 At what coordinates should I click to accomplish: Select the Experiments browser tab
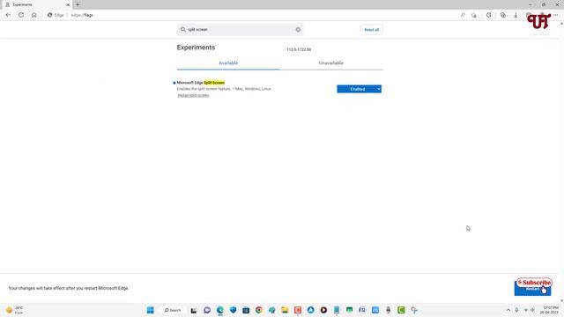point(36,4)
